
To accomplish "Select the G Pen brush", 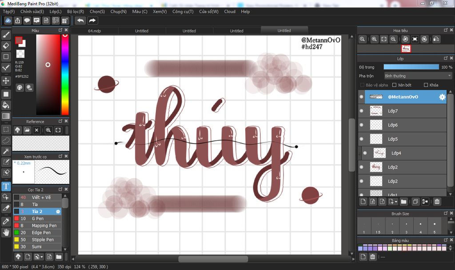I will [x=37, y=218].
